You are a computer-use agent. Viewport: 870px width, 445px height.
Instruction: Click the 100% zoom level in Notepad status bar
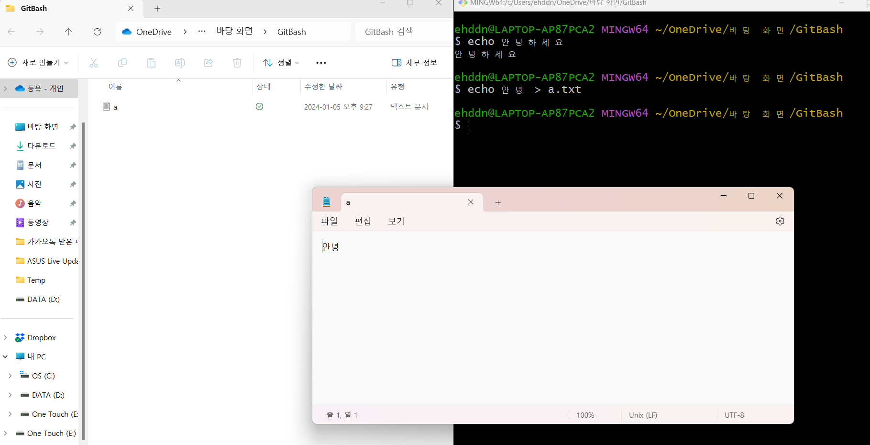pyautogui.click(x=585, y=415)
